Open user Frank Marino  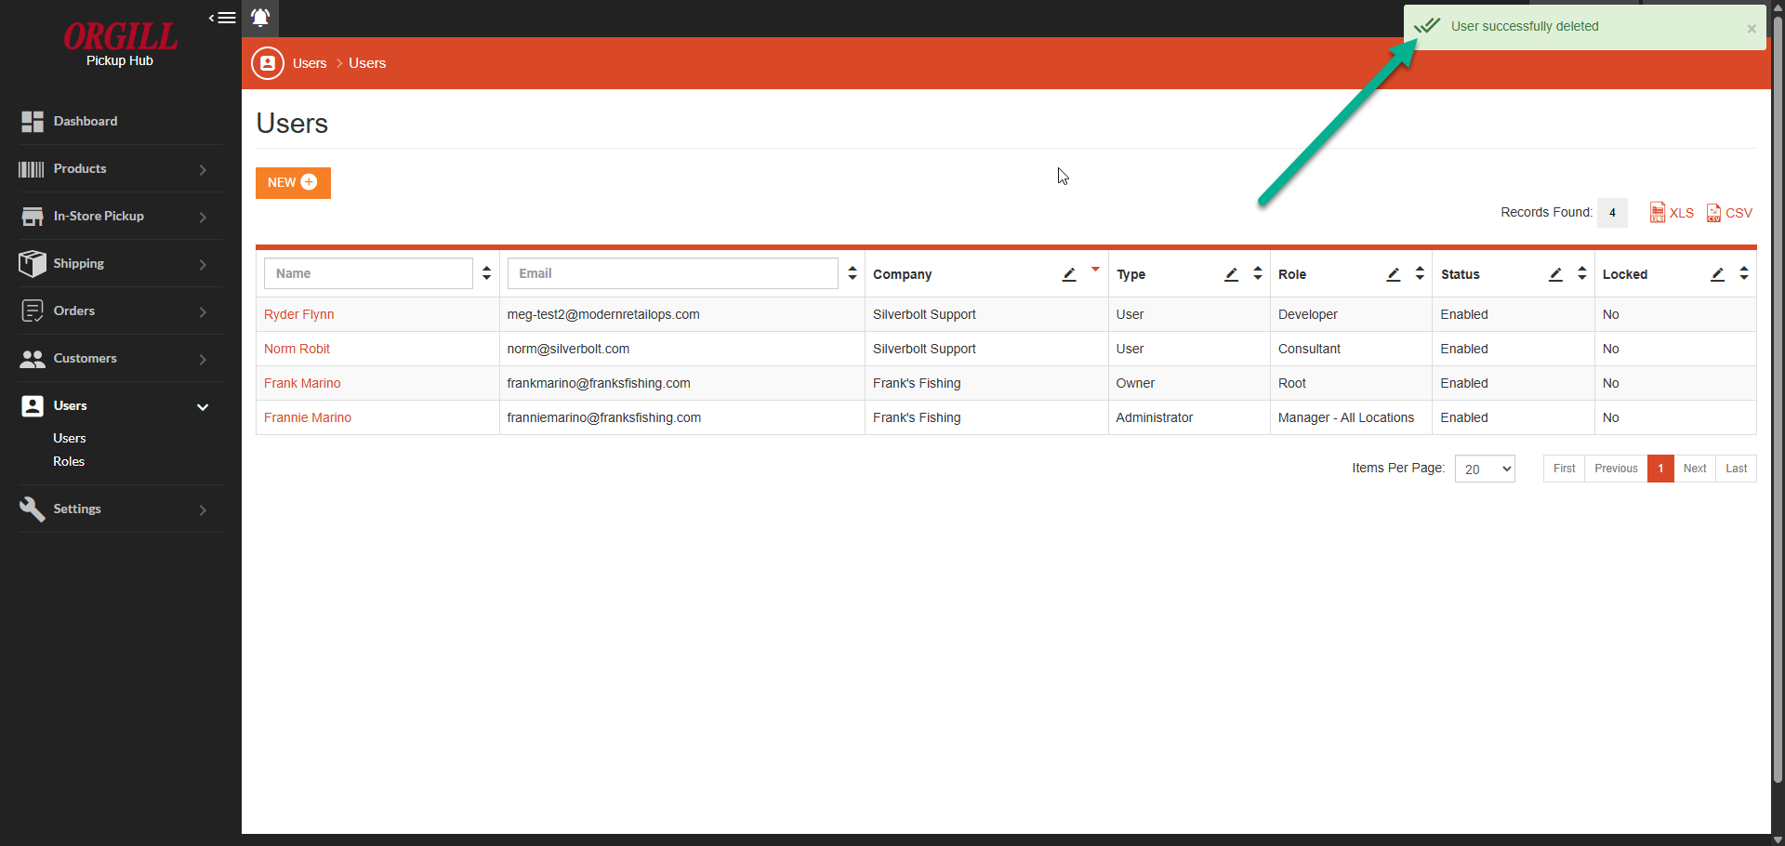point(302,383)
